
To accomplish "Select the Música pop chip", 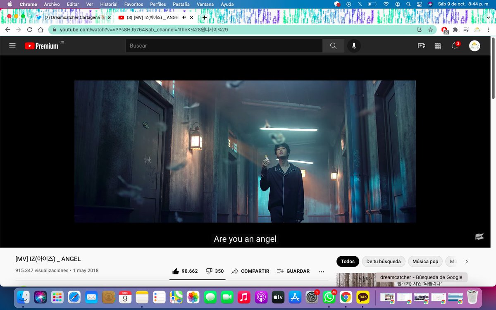I will 425,262.
